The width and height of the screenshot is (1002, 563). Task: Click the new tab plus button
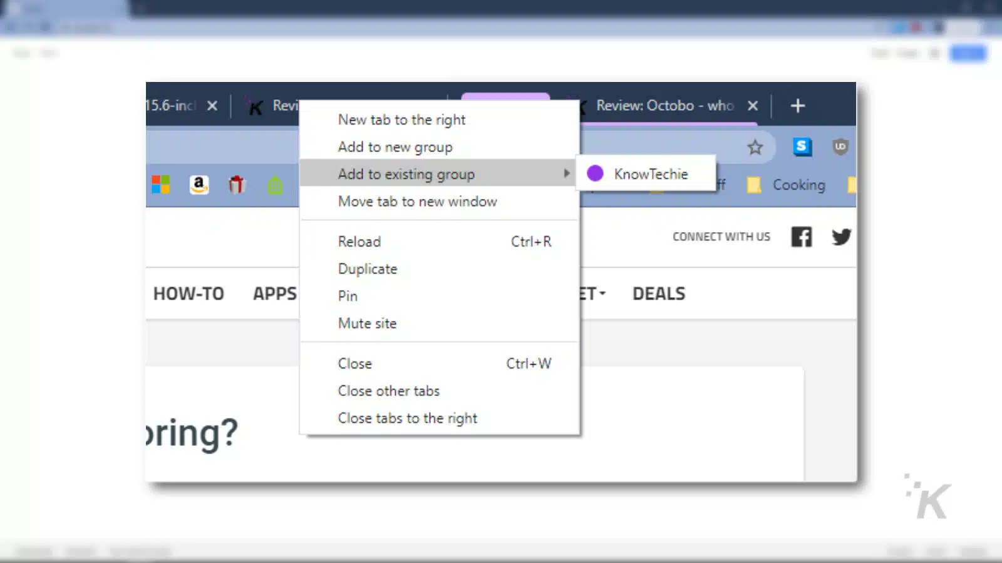[798, 106]
